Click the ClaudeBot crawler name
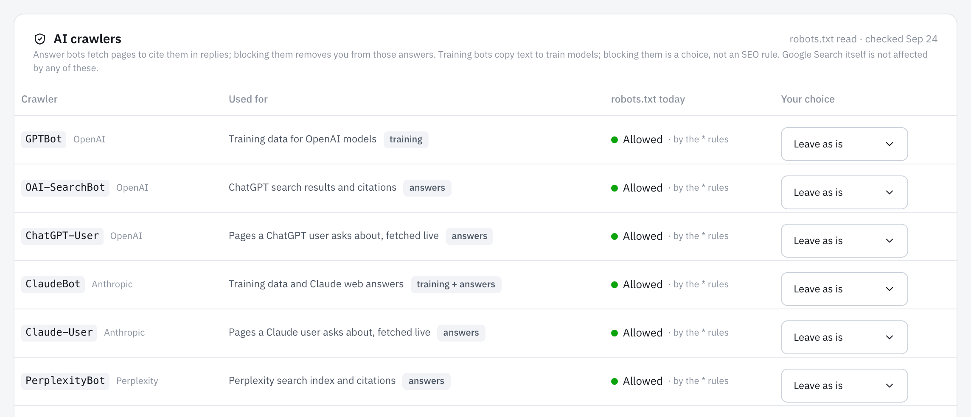971x417 pixels. [53, 284]
